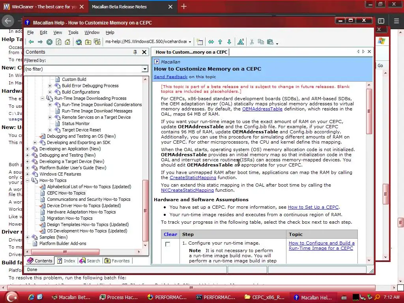
Task: Click the Send Feedback link
Action: [170, 77]
